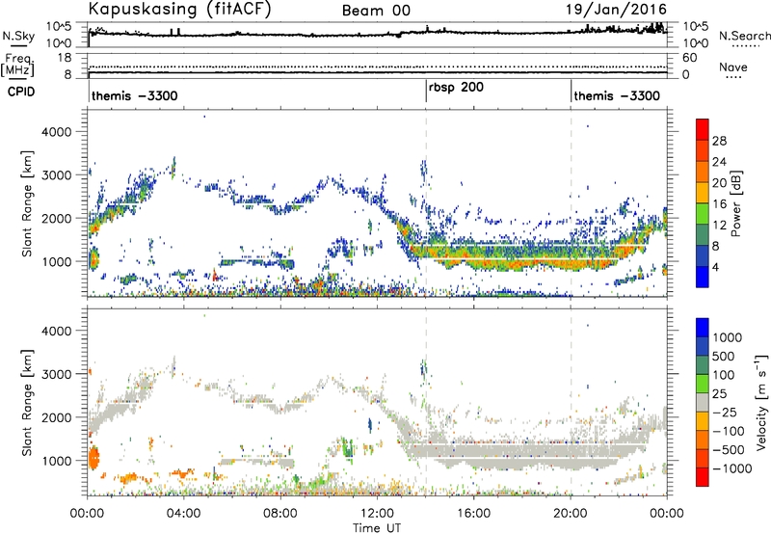Screen dimensions: 771x534
Task: Click the "60" tick on the Nave axis
Action: coord(689,58)
